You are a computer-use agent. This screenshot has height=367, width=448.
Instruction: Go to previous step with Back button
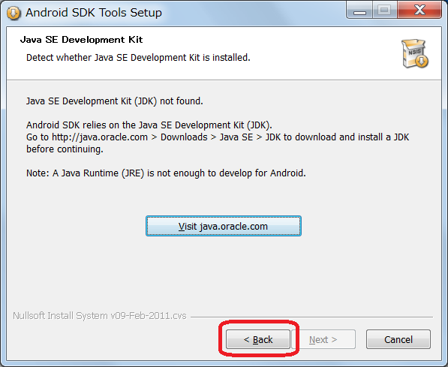pyautogui.click(x=258, y=339)
